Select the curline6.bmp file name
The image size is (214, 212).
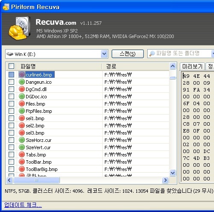pyautogui.click(x=39, y=75)
